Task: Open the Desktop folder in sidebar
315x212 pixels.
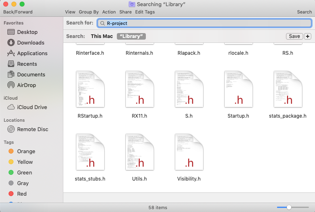Action: pos(27,32)
